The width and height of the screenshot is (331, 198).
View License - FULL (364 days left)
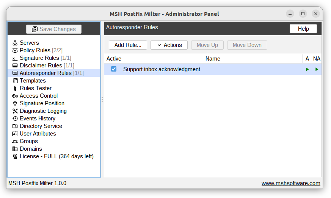coord(56,157)
